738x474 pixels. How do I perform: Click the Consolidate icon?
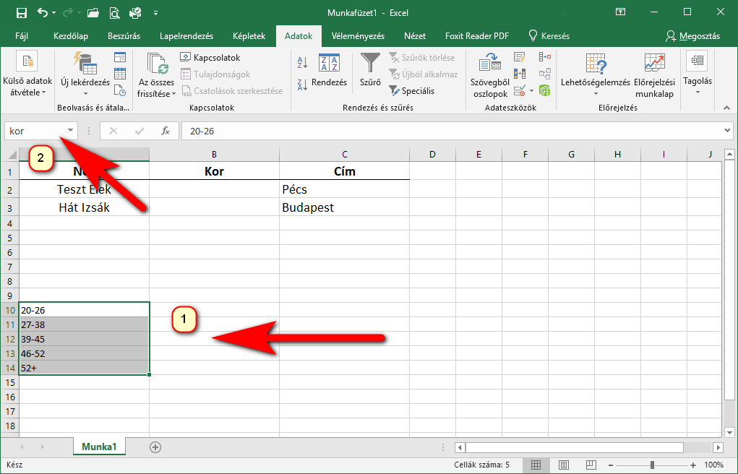[x=545, y=57]
